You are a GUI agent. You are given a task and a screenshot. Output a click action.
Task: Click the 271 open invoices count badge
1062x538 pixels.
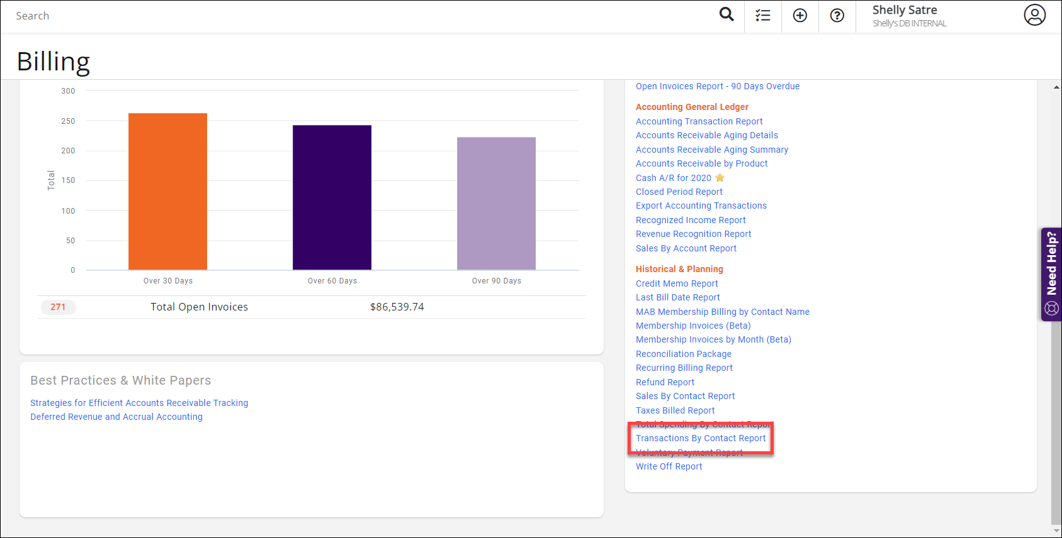click(58, 307)
